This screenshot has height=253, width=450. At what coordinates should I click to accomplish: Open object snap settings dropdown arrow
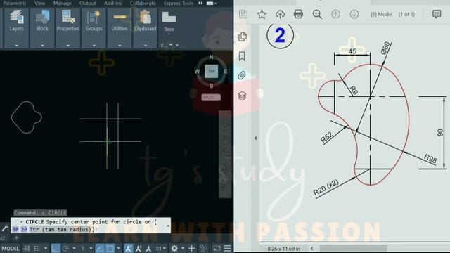click(x=118, y=249)
